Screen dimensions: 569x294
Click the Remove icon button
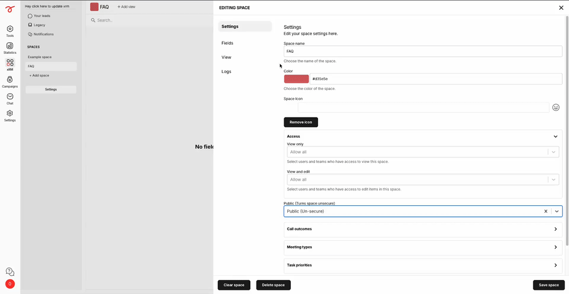click(x=301, y=123)
